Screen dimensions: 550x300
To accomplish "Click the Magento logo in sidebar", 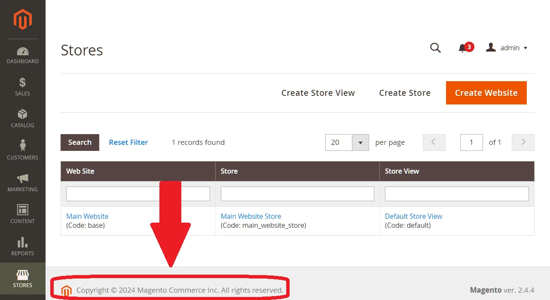I will click(22, 19).
